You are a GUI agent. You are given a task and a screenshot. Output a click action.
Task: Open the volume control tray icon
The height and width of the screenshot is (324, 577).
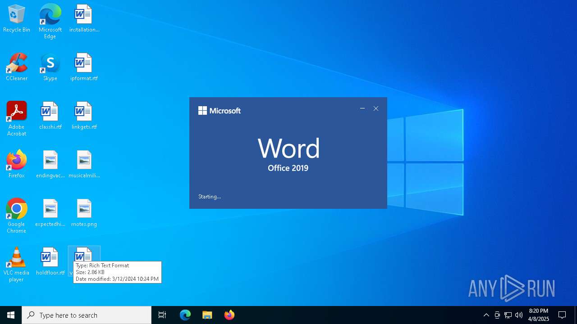pos(519,315)
